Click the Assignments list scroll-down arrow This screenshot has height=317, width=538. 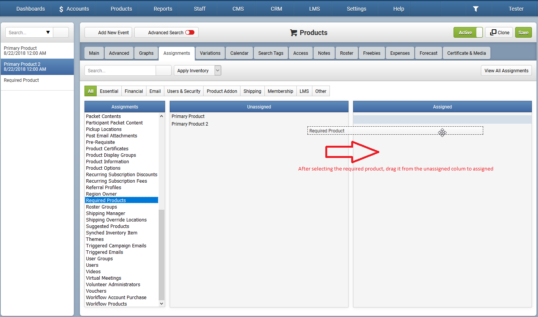tap(162, 304)
